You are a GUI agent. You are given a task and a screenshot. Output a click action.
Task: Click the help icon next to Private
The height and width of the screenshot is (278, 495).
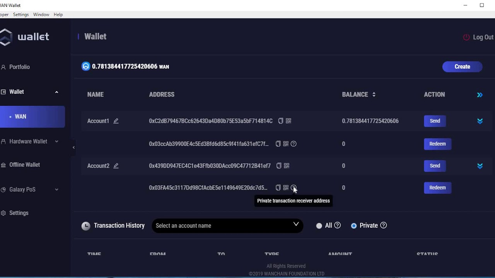click(383, 225)
